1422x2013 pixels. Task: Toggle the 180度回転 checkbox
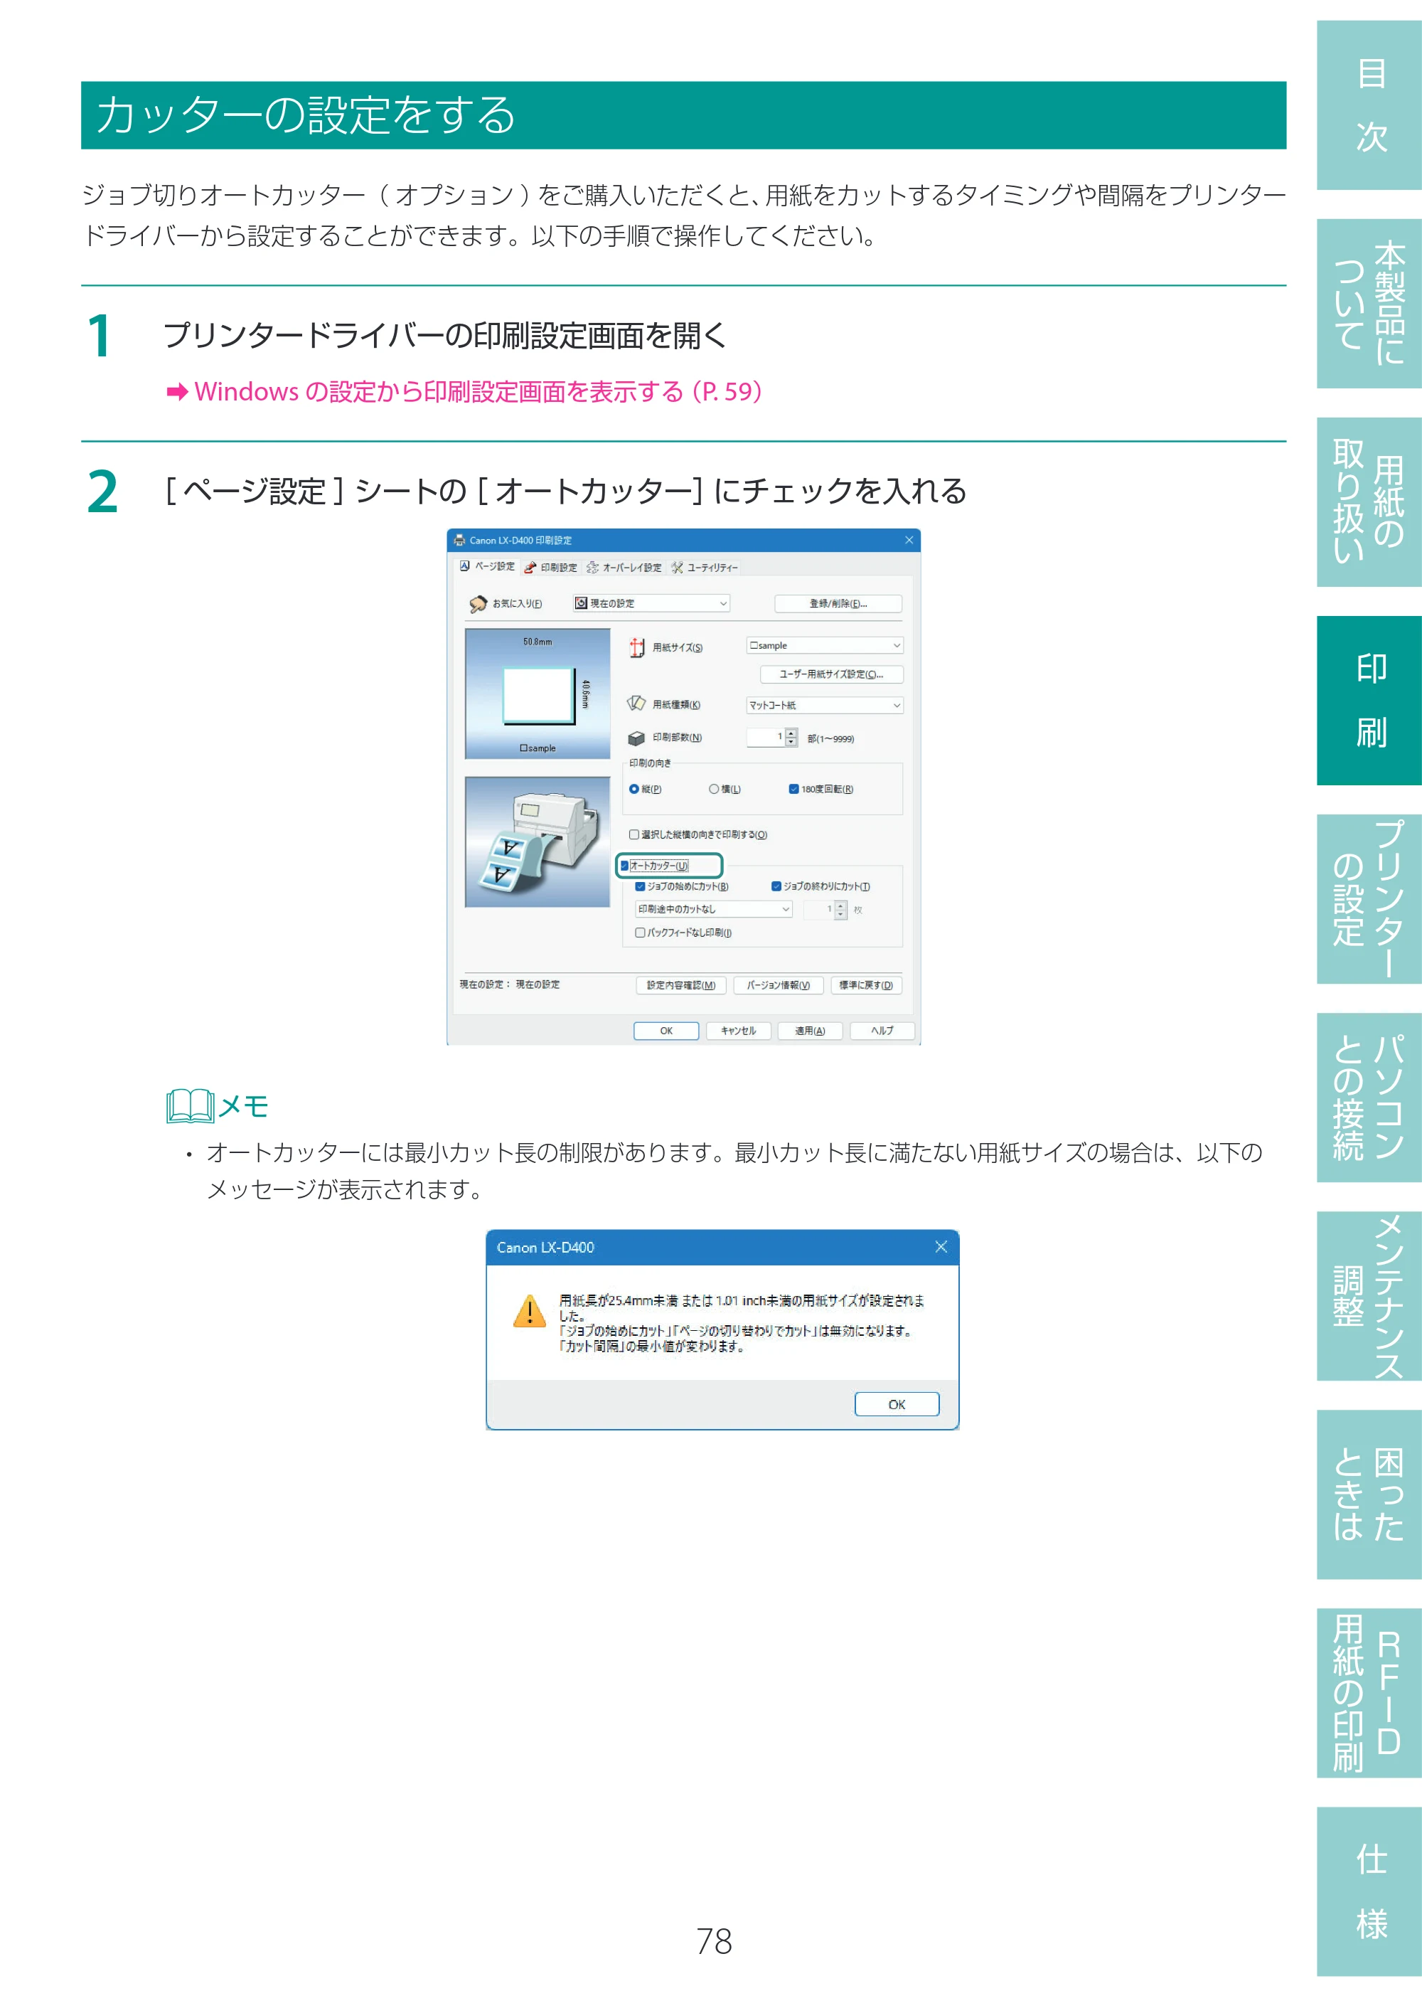(793, 789)
